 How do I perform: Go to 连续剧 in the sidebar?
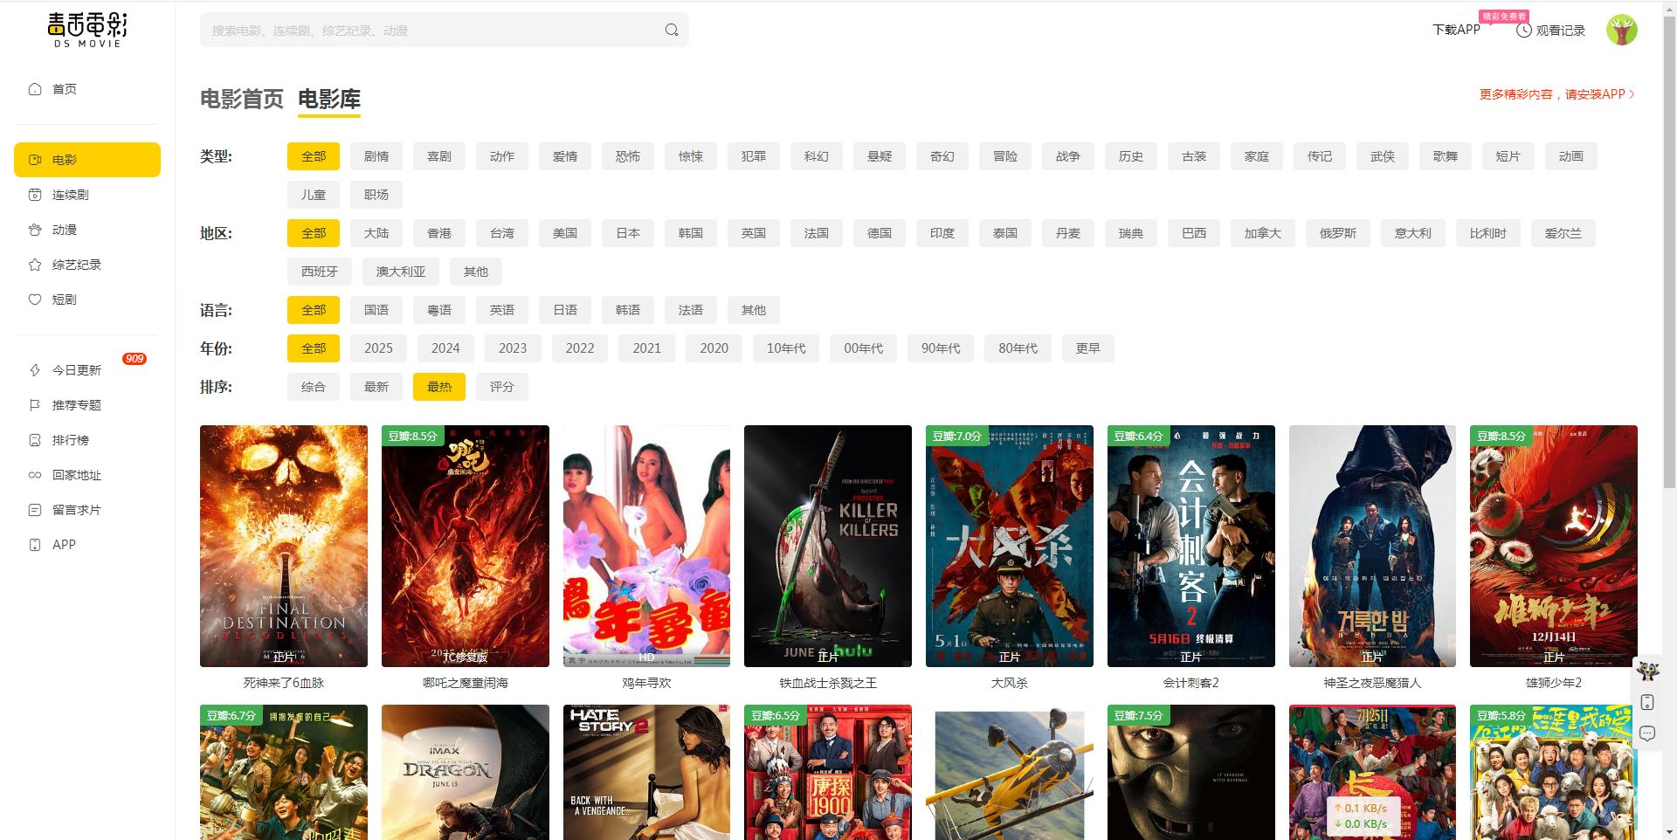[x=70, y=195]
